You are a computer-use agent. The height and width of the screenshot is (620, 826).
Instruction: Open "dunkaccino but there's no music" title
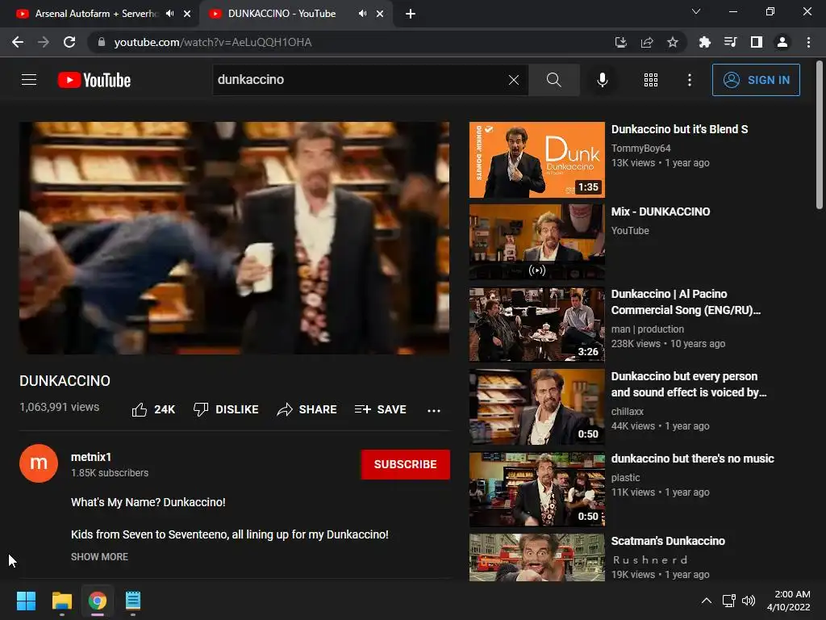tap(693, 459)
